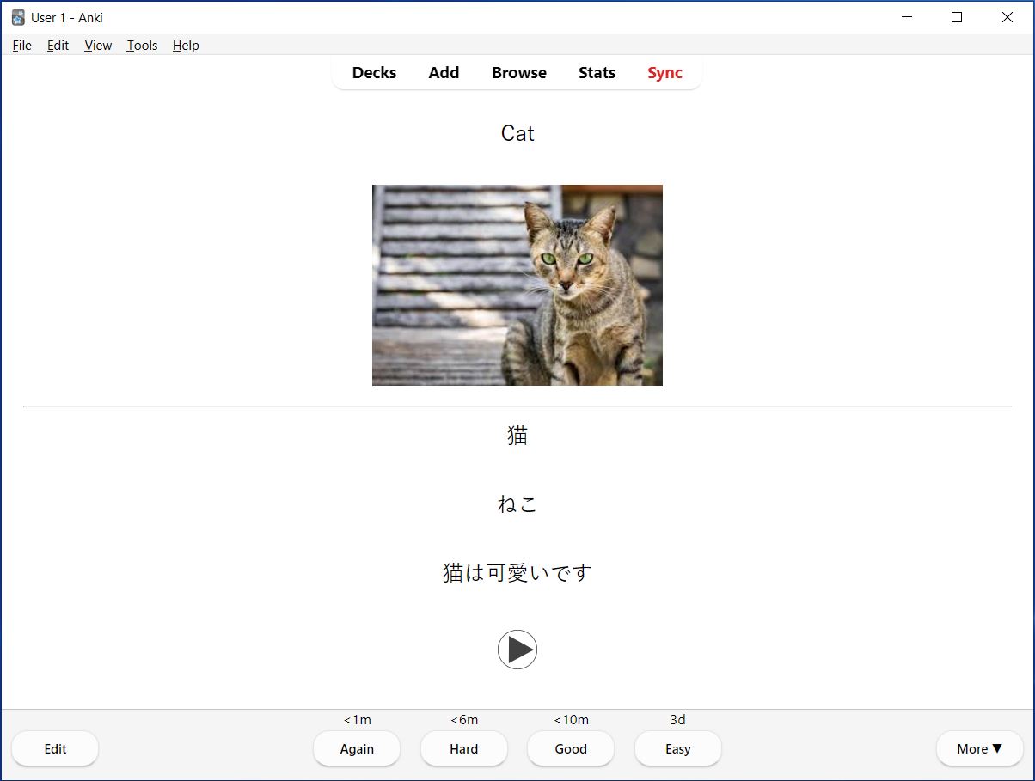Image resolution: width=1035 pixels, height=781 pixels.
Task: Open the Tools menu
Action: [x=142, y=46]
